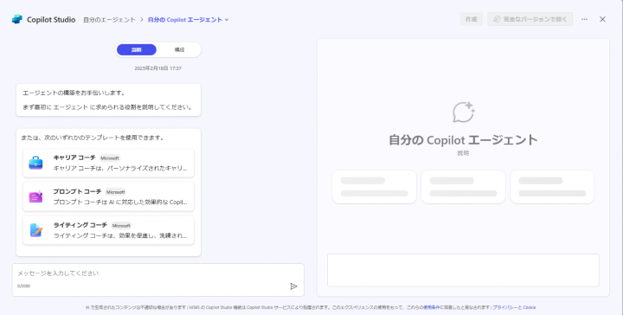Viewport: 623px width, 315px height.
Task: Open the プライバシーと Cookie link
Action: click(514, 307)
